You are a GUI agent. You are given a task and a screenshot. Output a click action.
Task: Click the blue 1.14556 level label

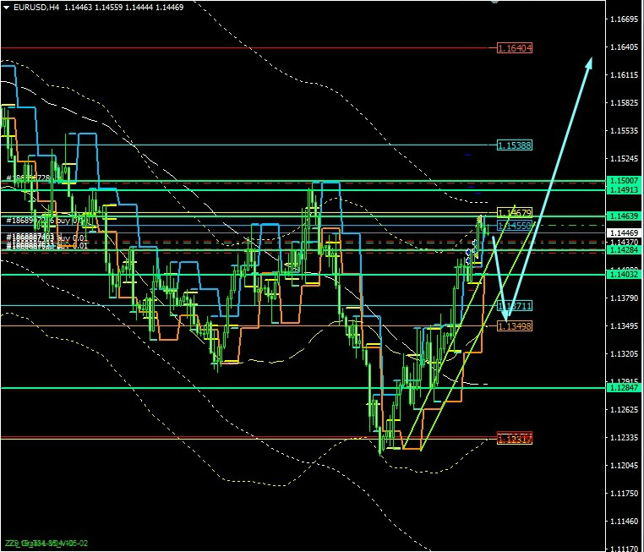[514, 226]
